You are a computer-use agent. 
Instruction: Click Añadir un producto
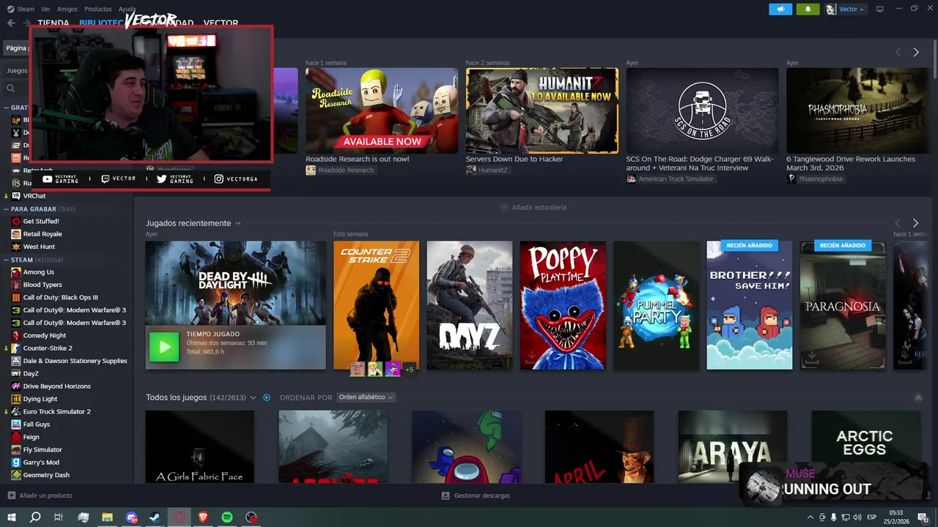pos(45,496)
